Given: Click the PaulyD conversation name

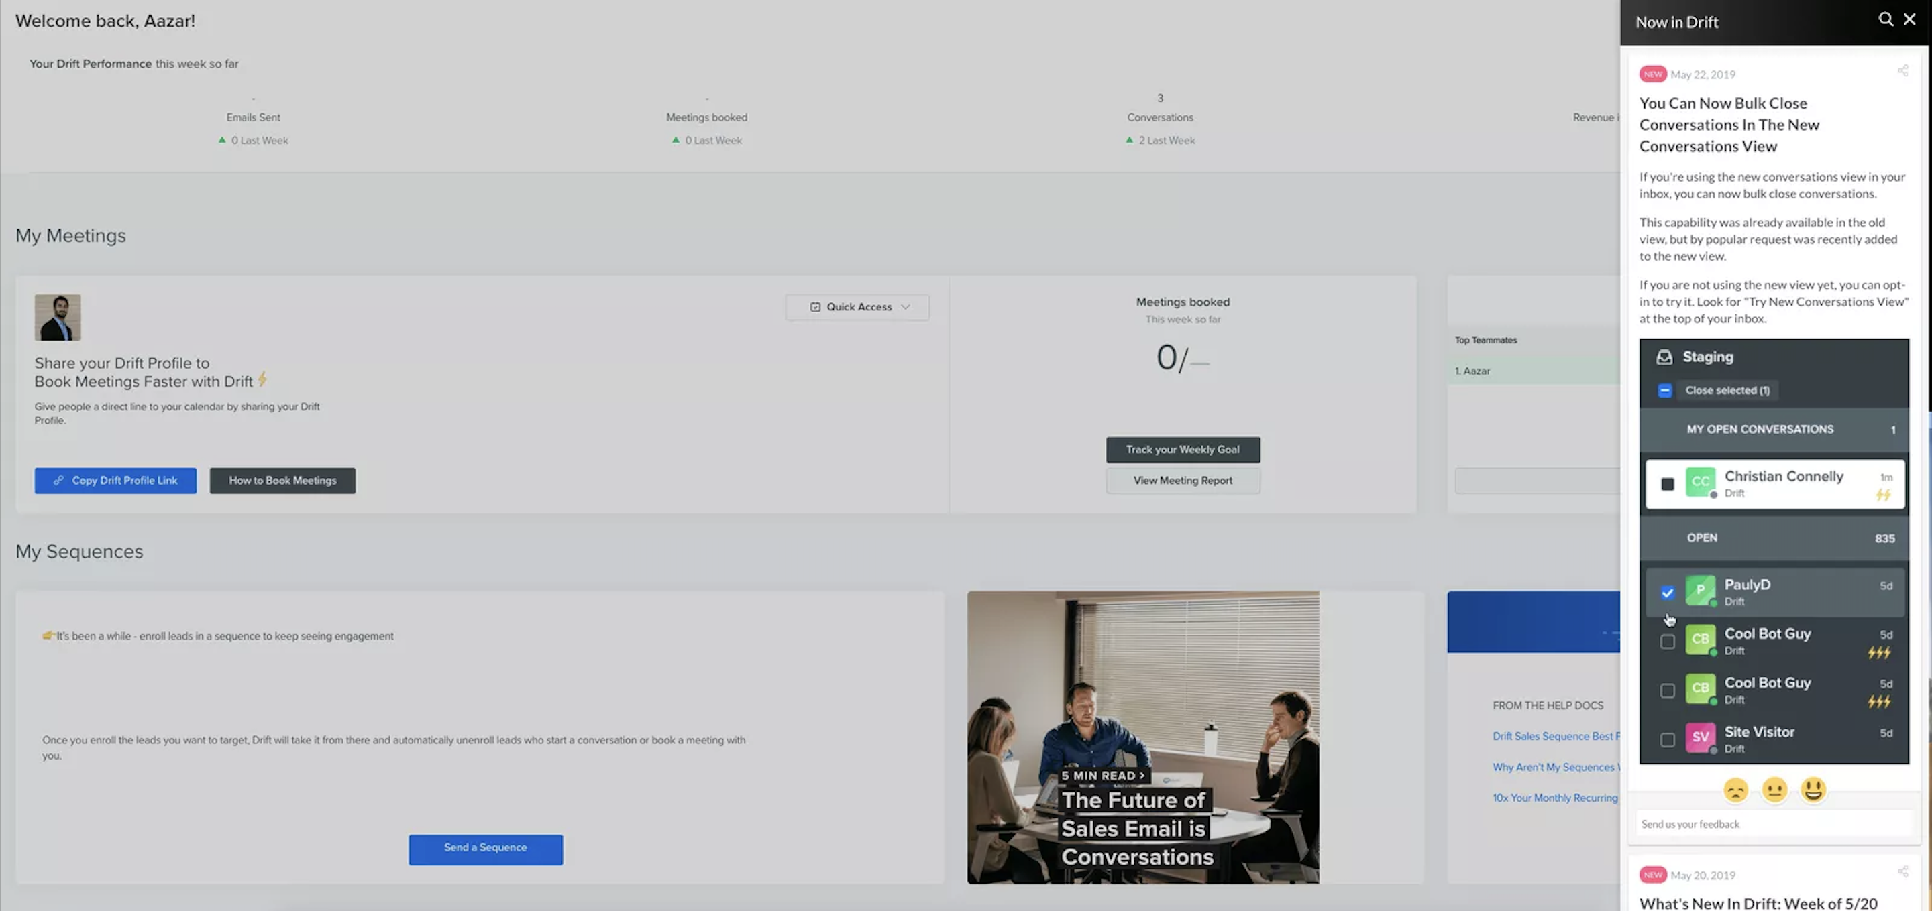Looking at the screenshot, I should pyautogui.click(x=1747, y=585).
